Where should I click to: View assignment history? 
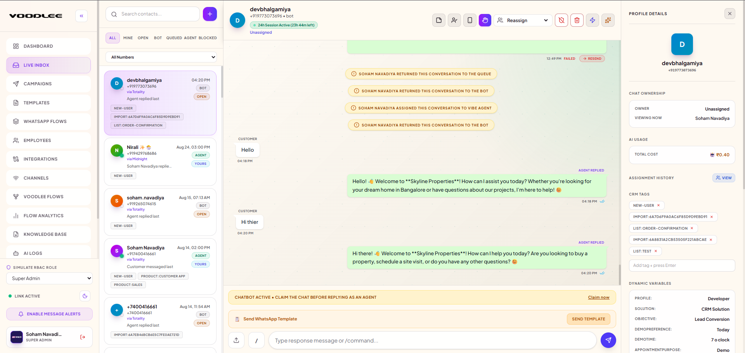pos(724,178)
